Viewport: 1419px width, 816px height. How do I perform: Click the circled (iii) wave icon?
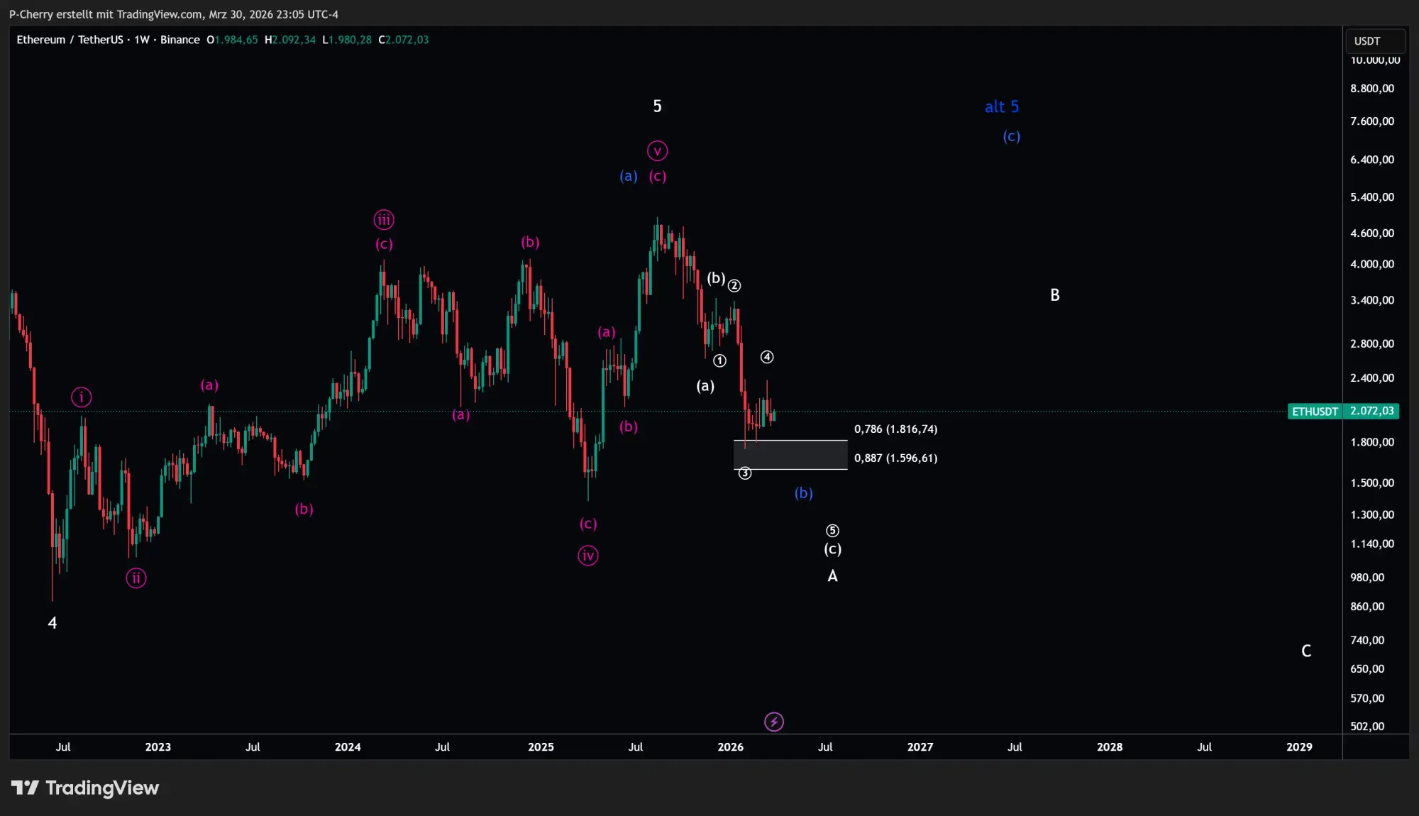(x=383, y=219)
